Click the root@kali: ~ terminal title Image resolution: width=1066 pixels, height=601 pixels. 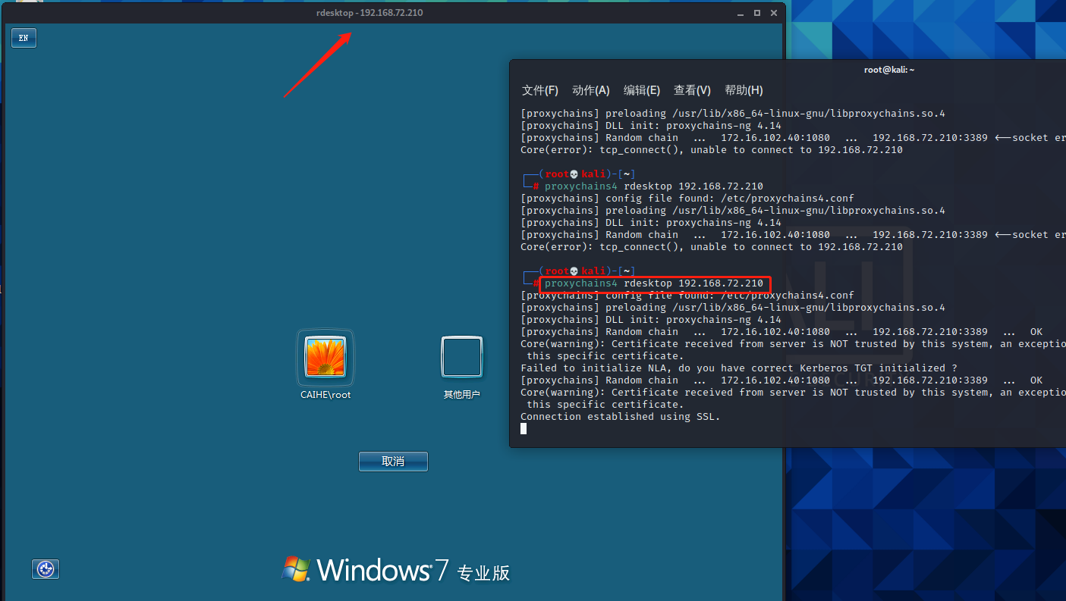coord(889,70)
